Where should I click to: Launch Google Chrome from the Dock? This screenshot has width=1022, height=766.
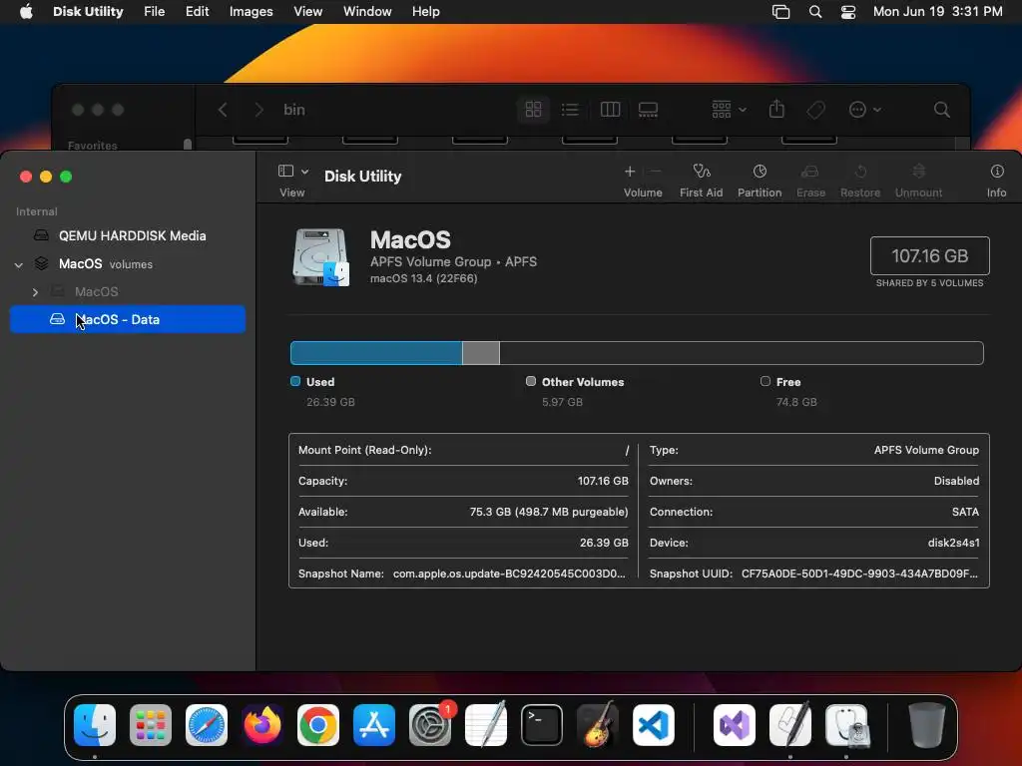pyautogui.click(x=318, y=725)
